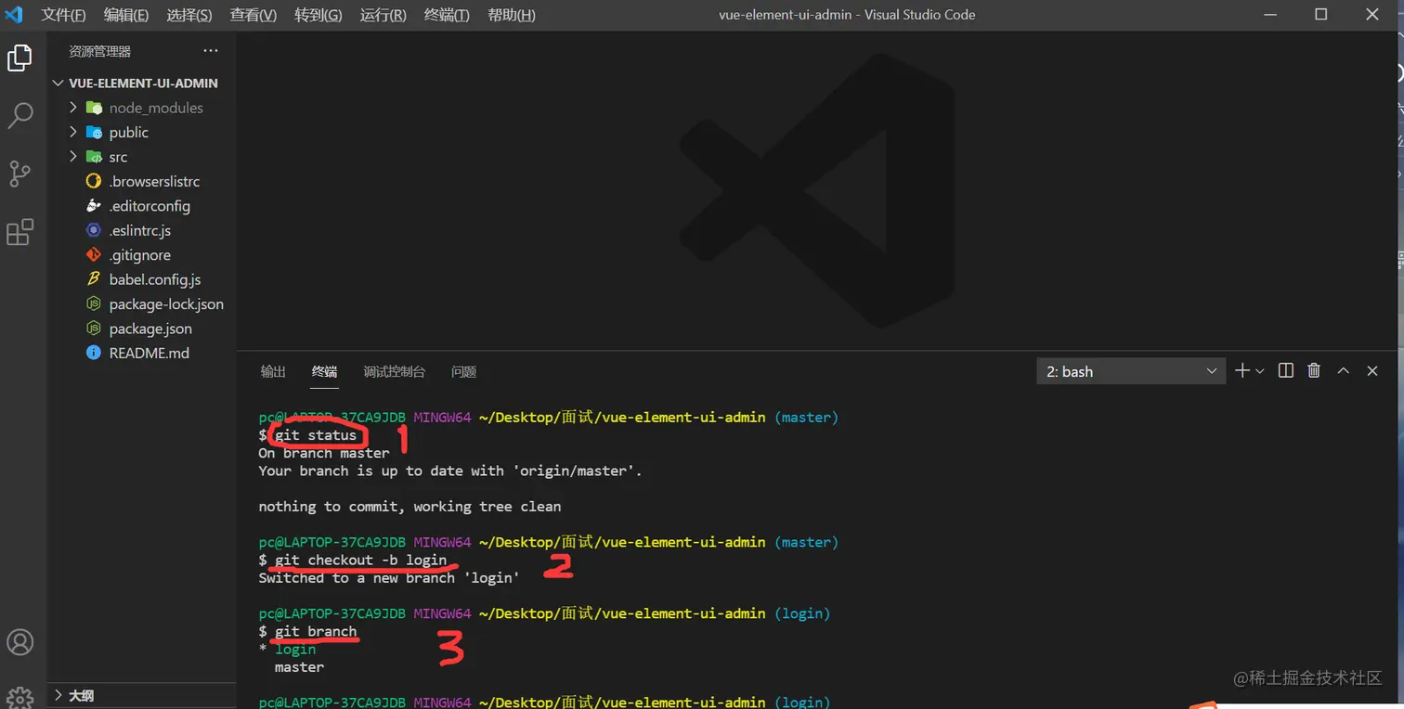Expand the src folder
Image resolution: width=1404 pixels, height=709 pixels.
(73, 157)
